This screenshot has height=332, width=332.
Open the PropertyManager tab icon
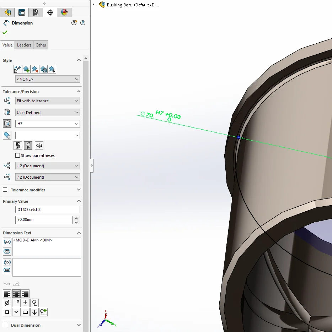tap(22, 12)
